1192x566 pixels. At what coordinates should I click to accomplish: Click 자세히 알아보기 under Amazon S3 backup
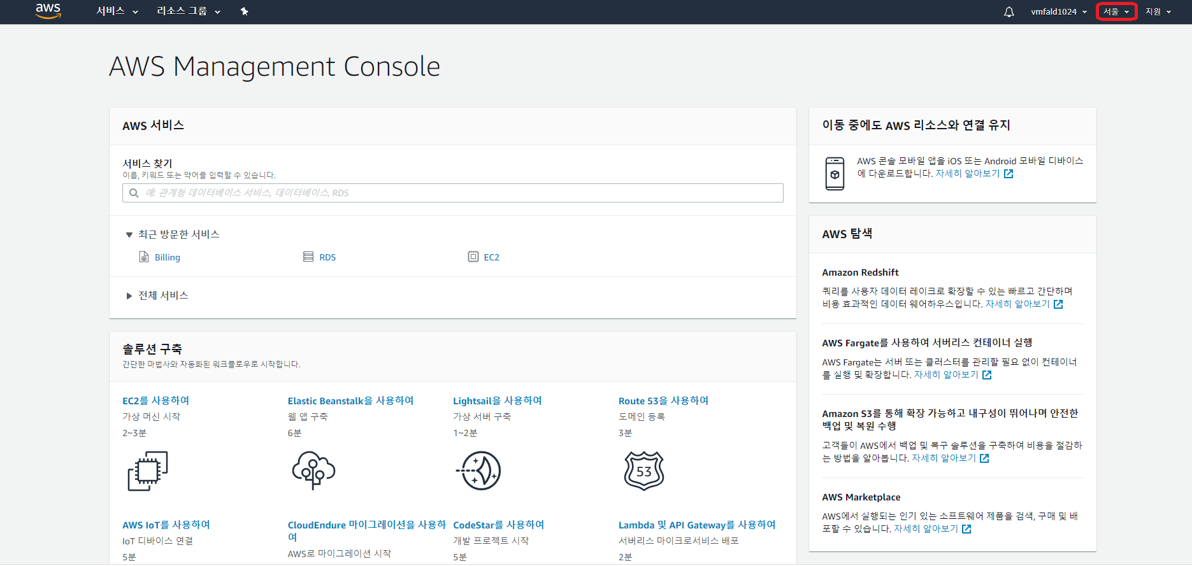coord(944,458)
